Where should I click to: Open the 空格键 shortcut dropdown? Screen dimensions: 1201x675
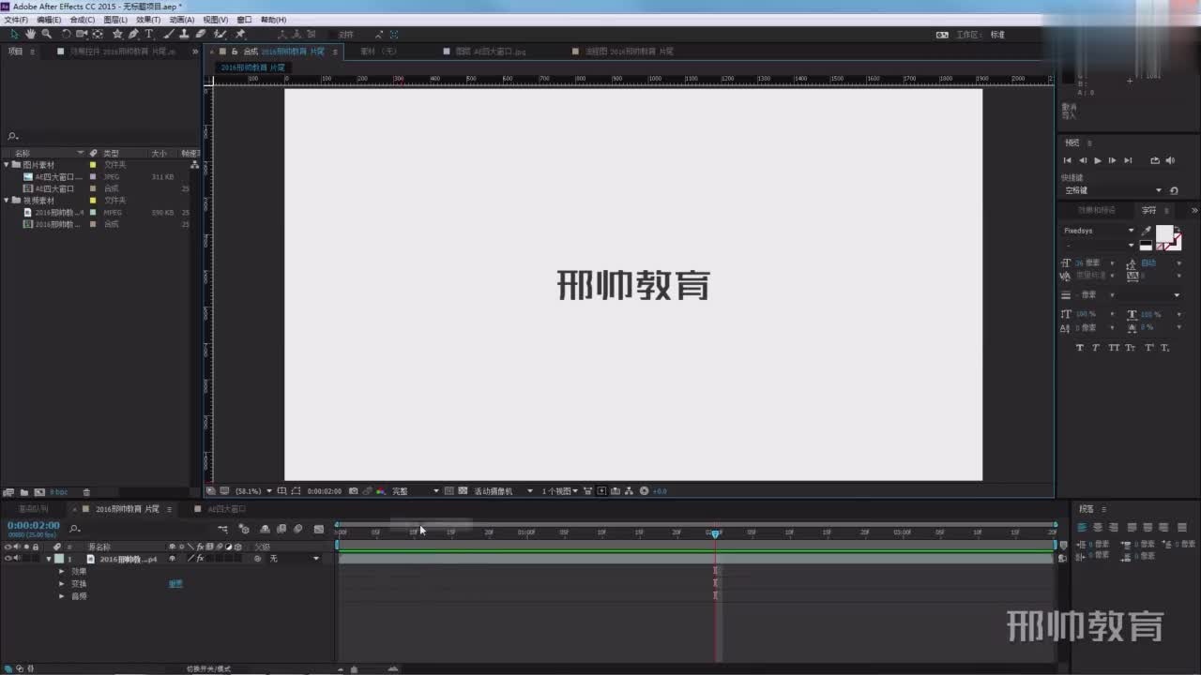coord(1113,190)
